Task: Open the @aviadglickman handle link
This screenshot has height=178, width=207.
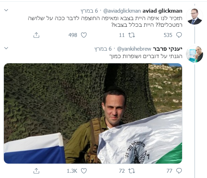Action: click(122, 11)
